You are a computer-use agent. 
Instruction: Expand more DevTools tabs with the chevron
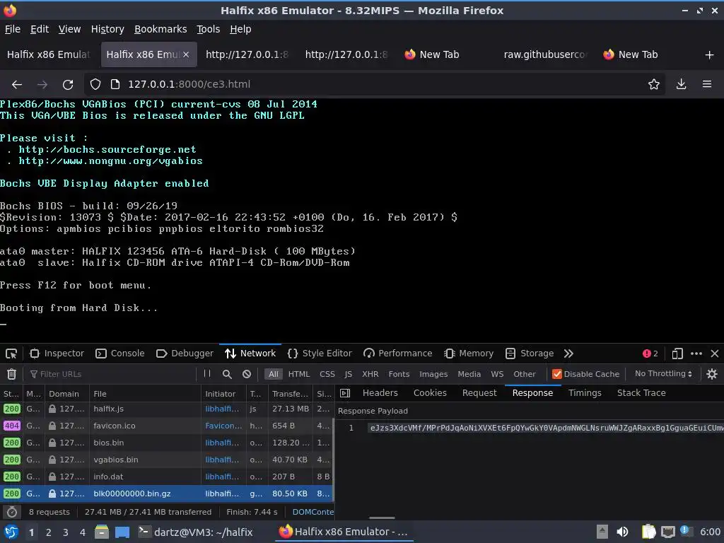click(x=568, y=354)
